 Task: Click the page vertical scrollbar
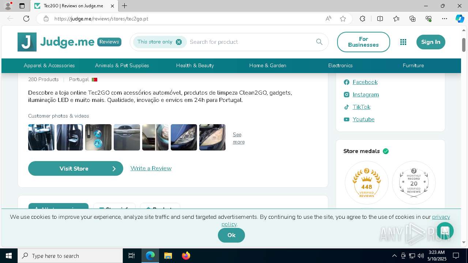464,45
